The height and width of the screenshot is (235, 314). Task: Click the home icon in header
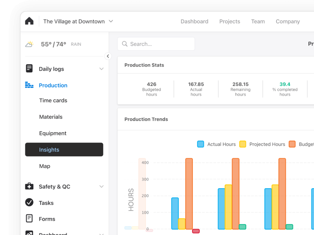[29, 21]
